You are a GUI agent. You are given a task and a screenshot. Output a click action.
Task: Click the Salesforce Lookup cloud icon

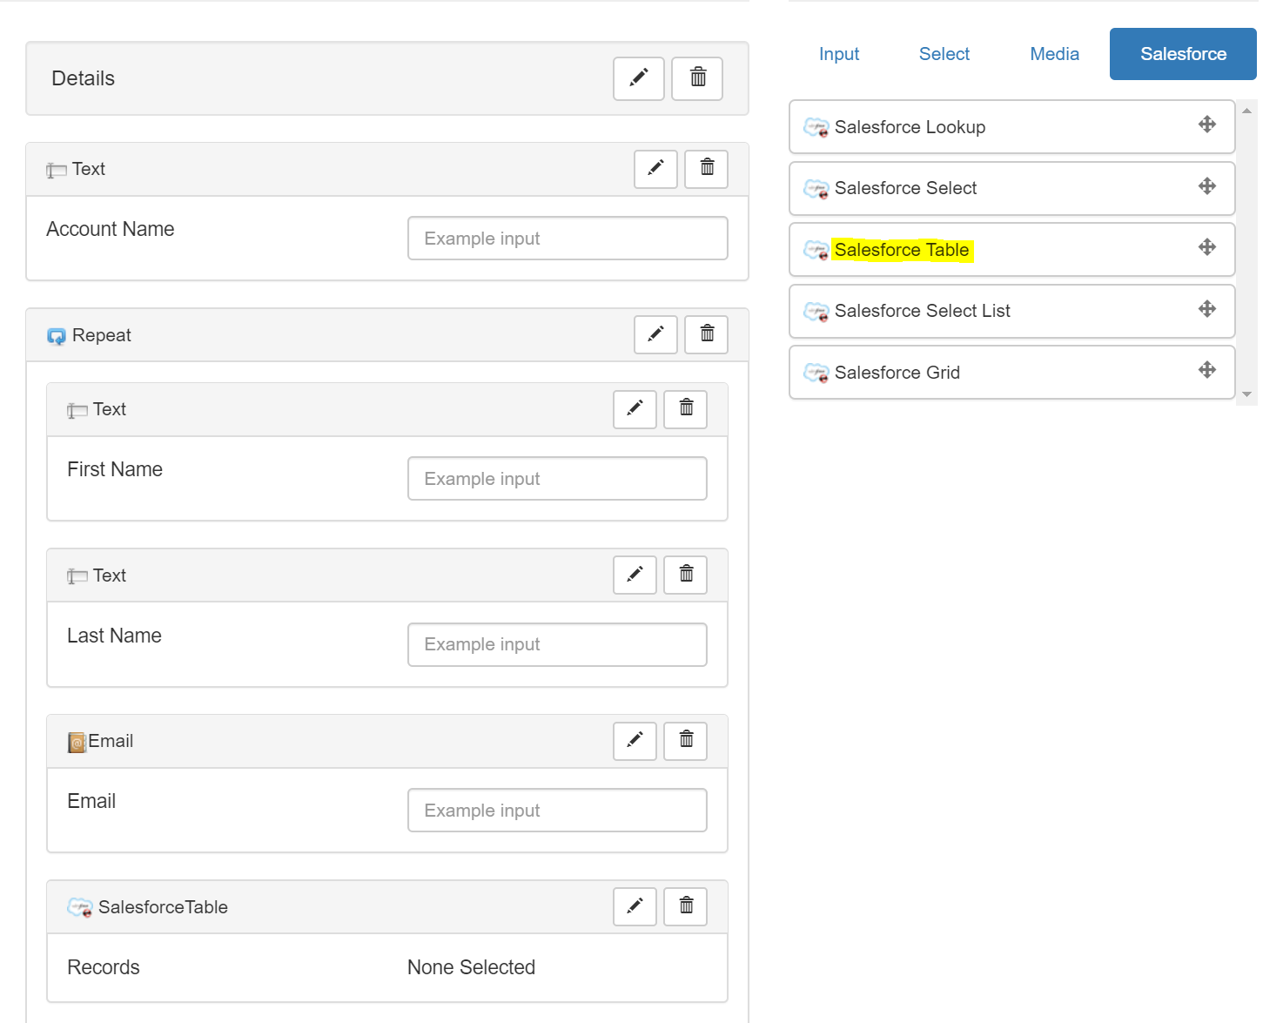[x=816, y=128]
